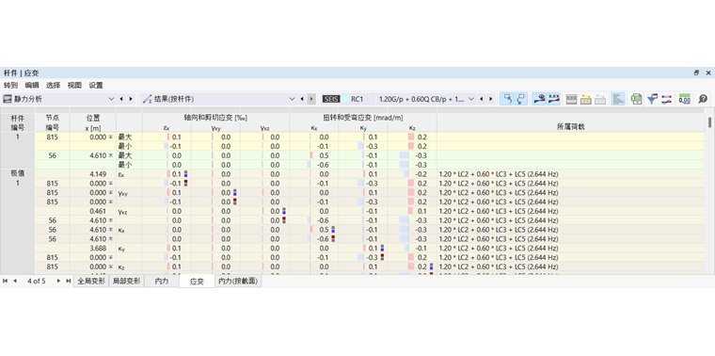Go to next analysis type arrow

131,99
